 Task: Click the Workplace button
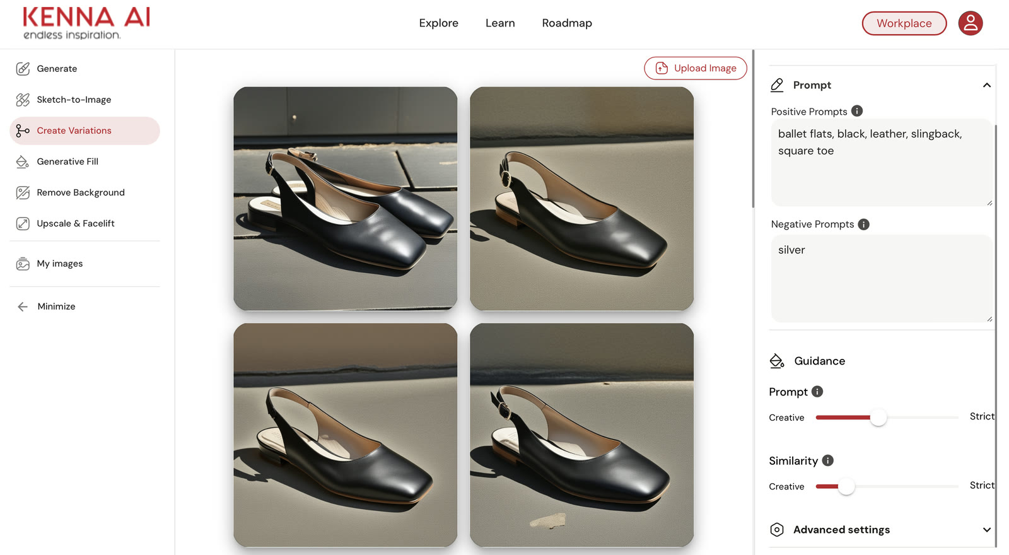pos(904,23)
